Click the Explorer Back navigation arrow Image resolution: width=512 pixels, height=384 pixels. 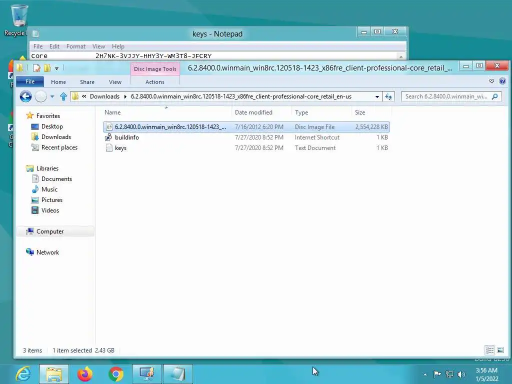[x=25, y=96]
